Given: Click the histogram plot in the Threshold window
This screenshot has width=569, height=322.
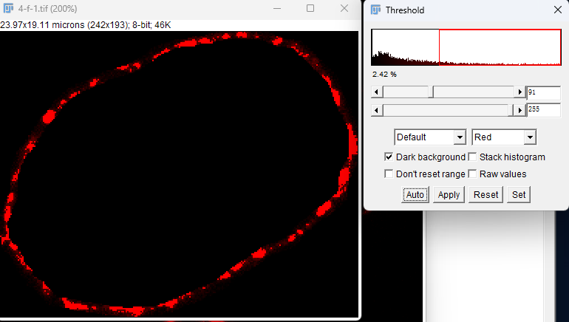Looking at the screenshot, I should pyautogui.click(x=466, y=47).
